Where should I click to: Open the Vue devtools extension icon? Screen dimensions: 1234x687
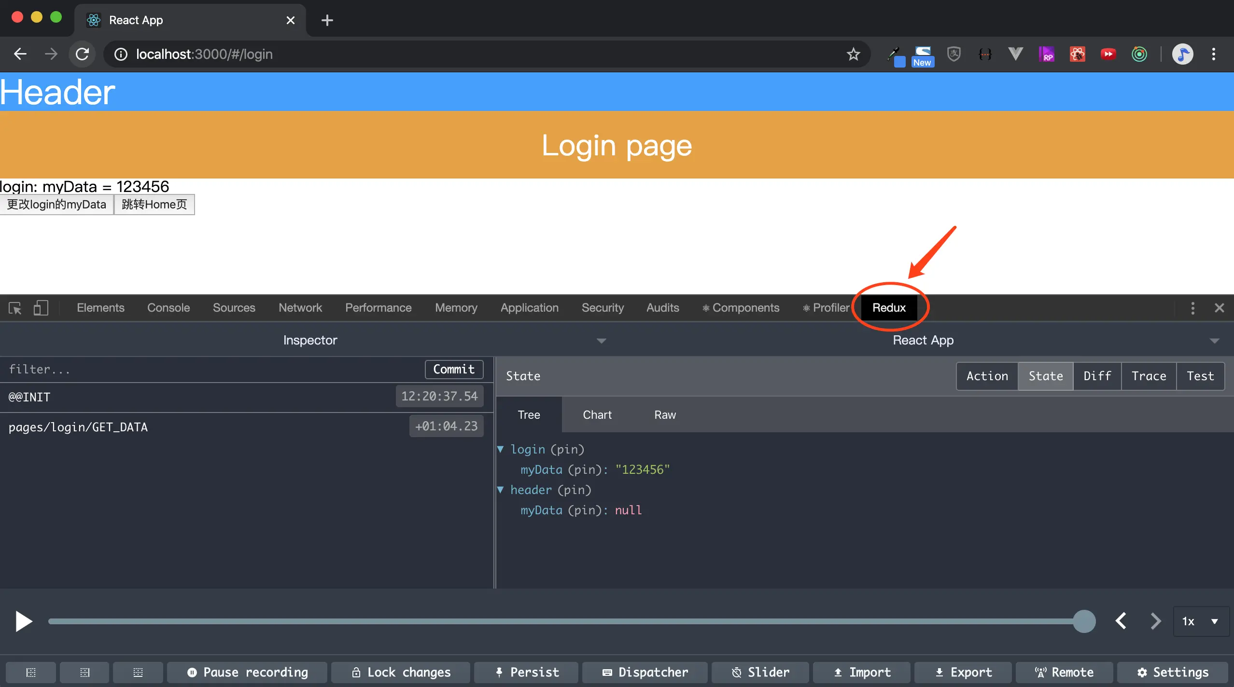(x=1015, y=54)
